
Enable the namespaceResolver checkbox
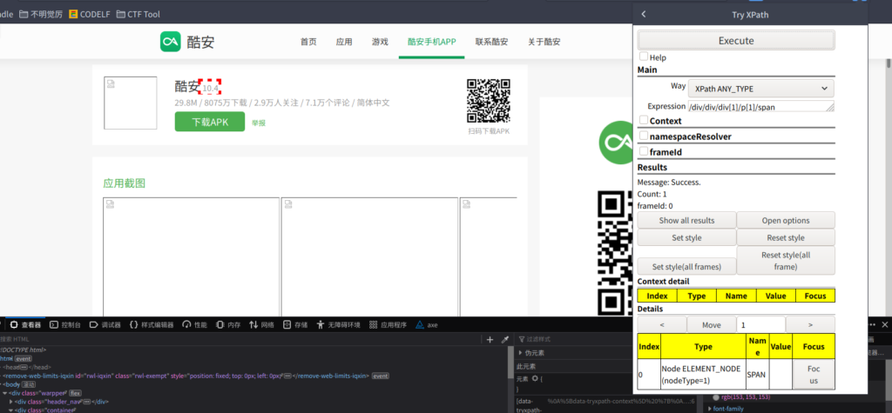click(x=644, y=137)
